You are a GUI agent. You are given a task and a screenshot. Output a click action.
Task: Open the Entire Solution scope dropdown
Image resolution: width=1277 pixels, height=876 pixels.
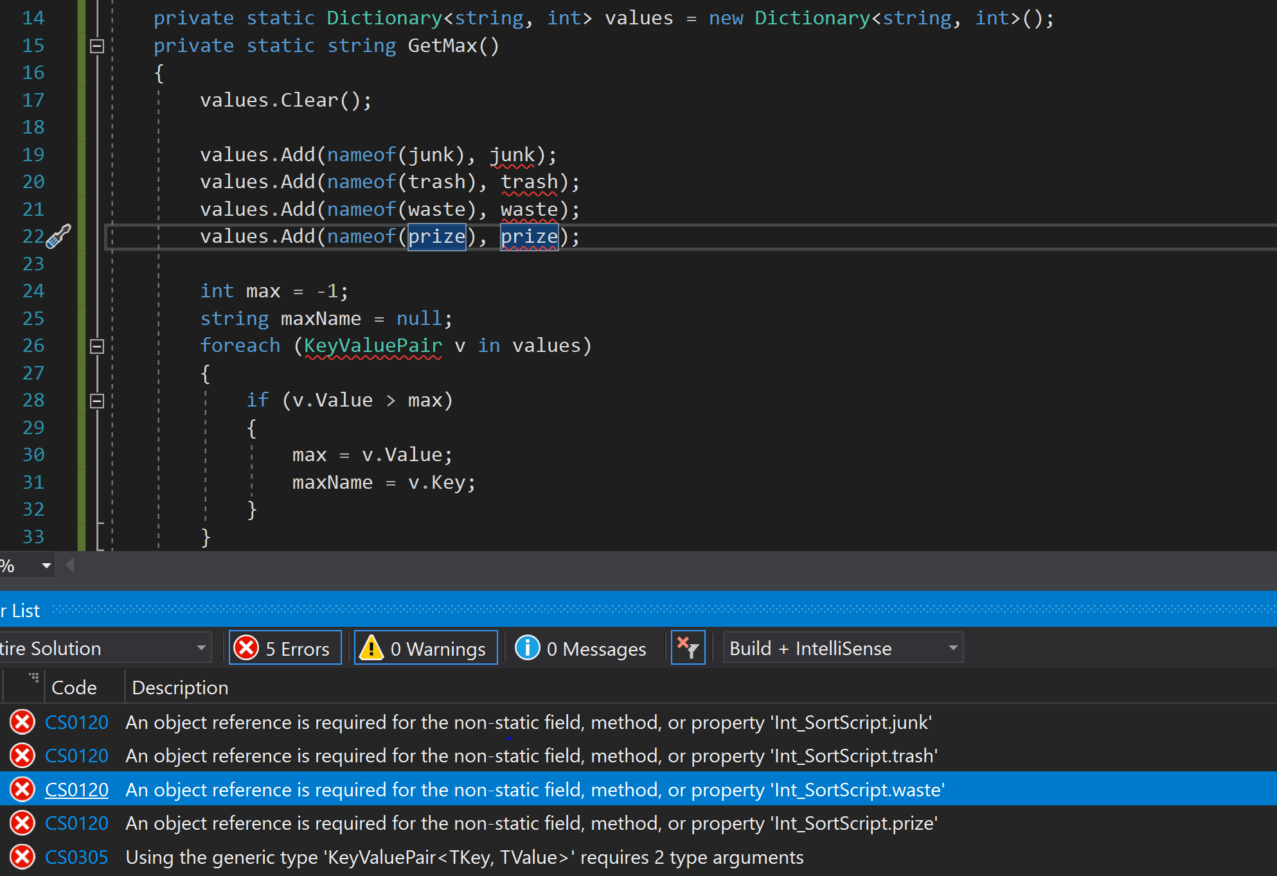click(x=105, y=648)
